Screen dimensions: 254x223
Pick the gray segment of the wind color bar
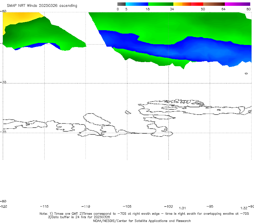click(122, 4)
